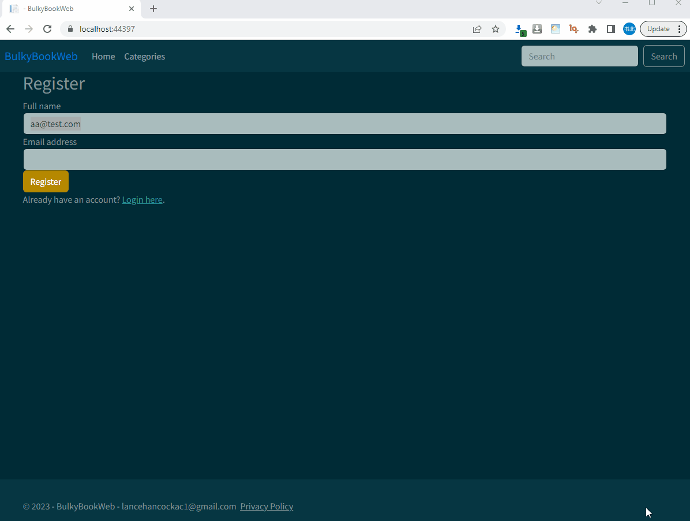Open the Extensions puzzle piece icon

pyautogui.click(x=592, y=28)
